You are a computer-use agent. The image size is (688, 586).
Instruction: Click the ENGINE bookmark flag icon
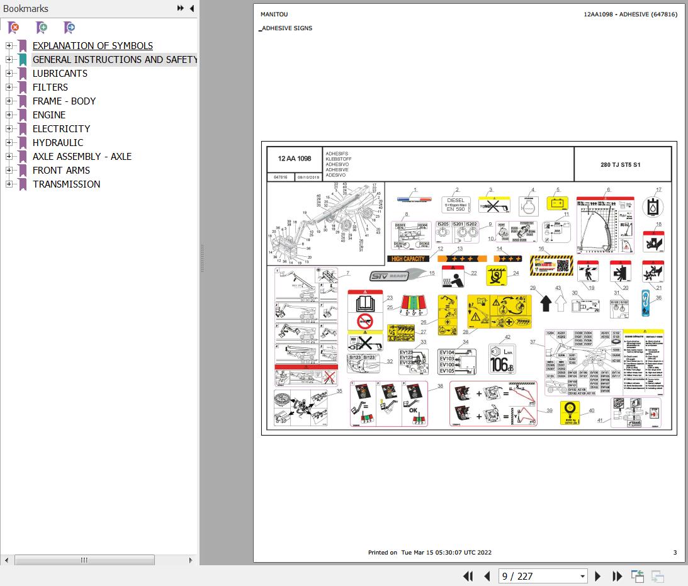[23, 115]
